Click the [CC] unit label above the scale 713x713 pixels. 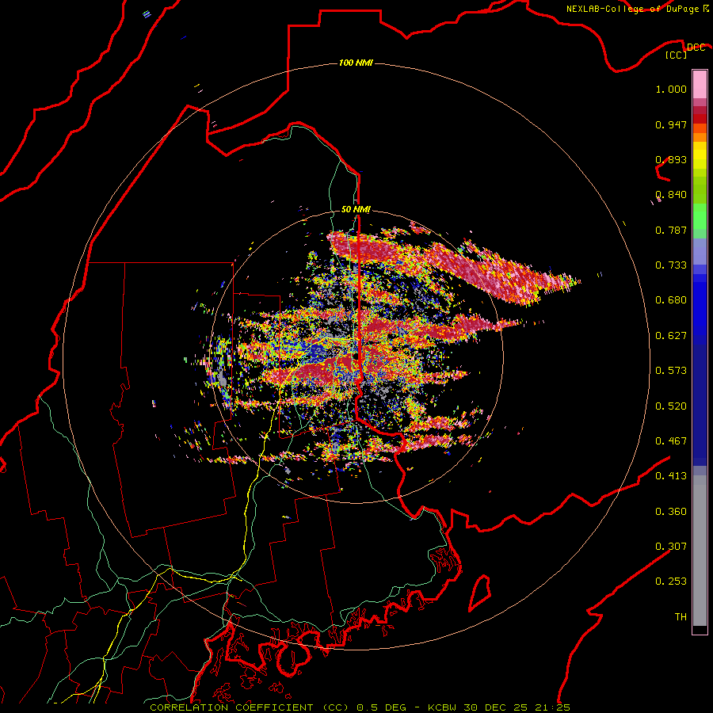[x=677, y=55]
